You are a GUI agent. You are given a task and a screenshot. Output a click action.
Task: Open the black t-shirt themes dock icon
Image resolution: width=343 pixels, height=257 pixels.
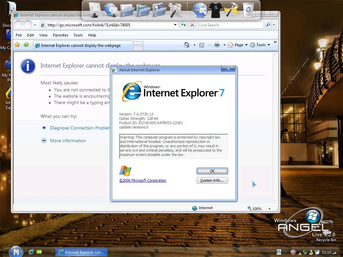pyautogui.click(x=216, y=10)
